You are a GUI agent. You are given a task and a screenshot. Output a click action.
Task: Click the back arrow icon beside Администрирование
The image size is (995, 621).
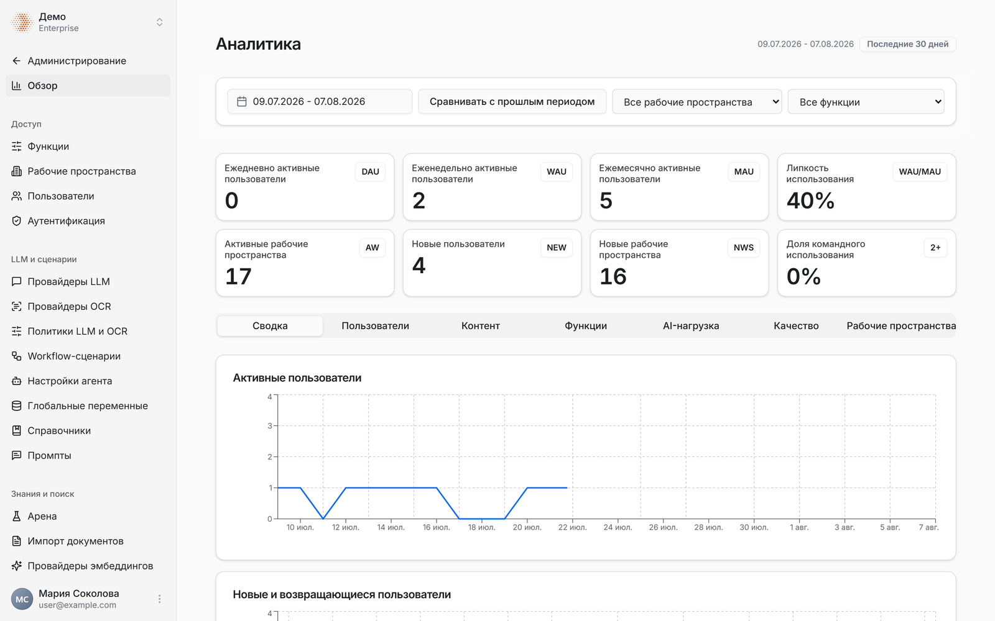pyautogui.click(x=17, y=61)
